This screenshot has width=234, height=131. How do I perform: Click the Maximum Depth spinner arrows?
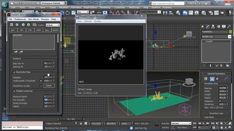(54, 96)
